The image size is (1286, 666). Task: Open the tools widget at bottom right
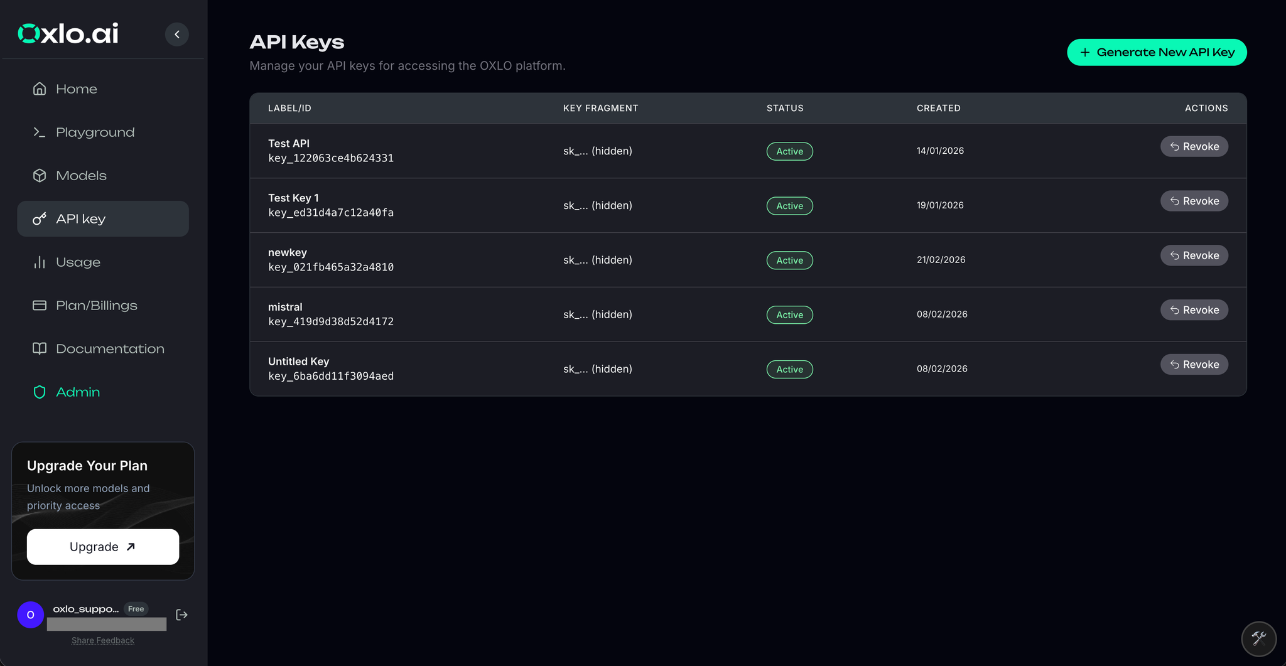1258,638
